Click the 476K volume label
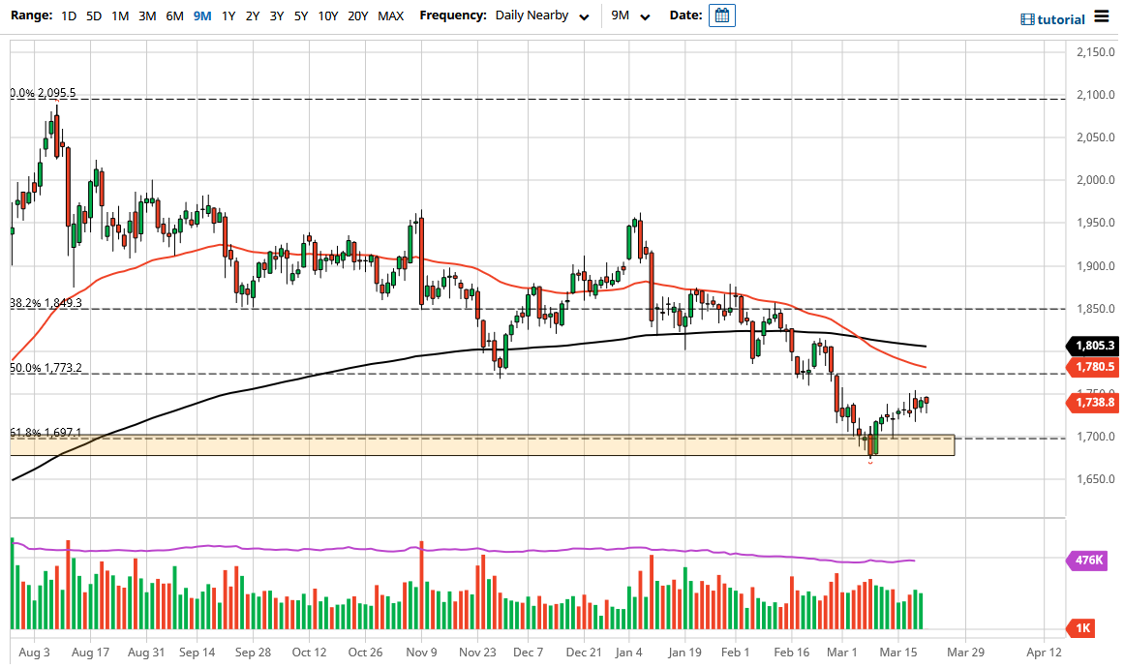Screen dimensions: 1124x668 coord(1088,560)
